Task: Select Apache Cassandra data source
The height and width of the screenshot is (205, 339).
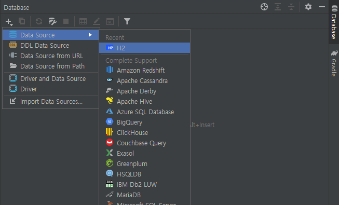Action: coord(145,80)
